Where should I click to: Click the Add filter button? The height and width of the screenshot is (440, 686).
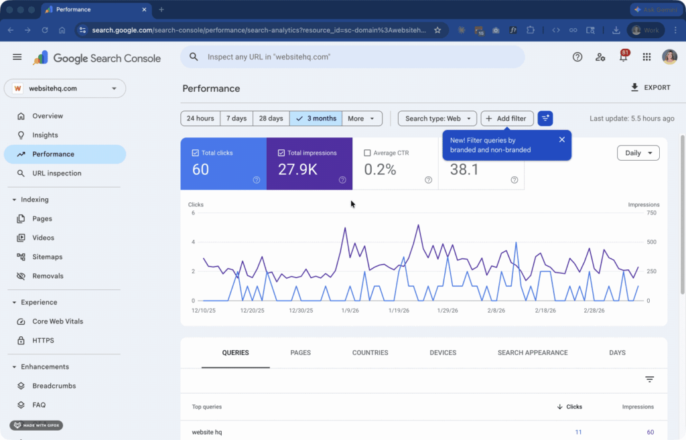[x=507, y=119]
